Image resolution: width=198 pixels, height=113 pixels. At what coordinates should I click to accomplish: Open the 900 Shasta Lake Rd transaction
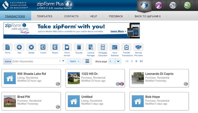pyautogui.click(x=31, y=78)
